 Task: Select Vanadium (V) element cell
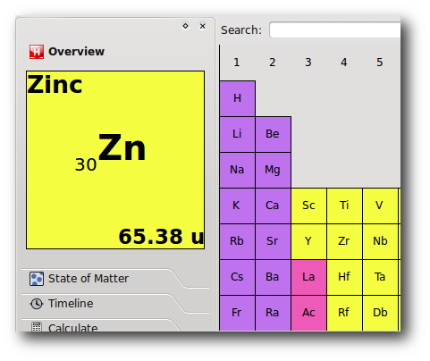coord(380,206)
